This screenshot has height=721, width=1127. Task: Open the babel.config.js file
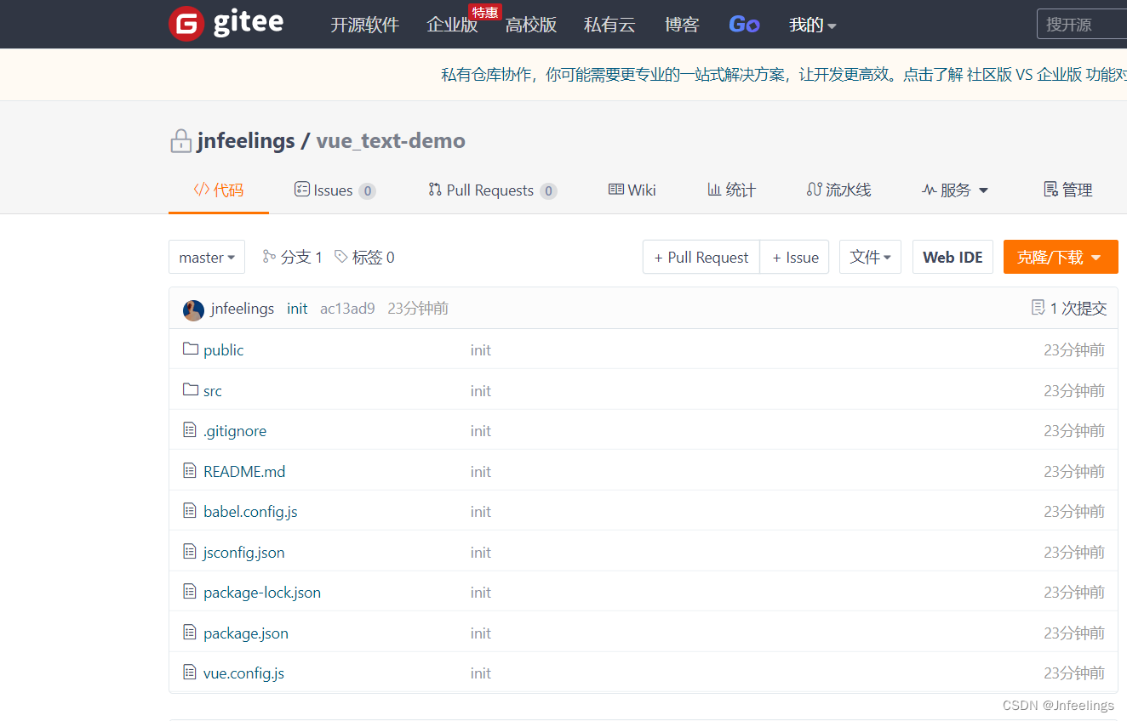pos(250,511)
